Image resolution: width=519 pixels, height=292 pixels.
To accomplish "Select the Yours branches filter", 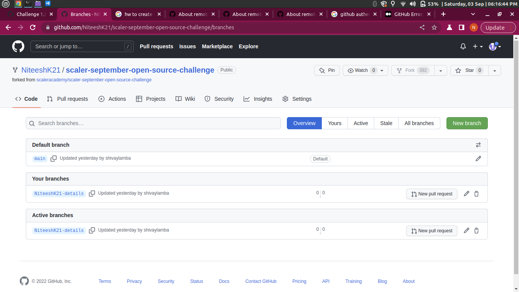I will 334,123.
